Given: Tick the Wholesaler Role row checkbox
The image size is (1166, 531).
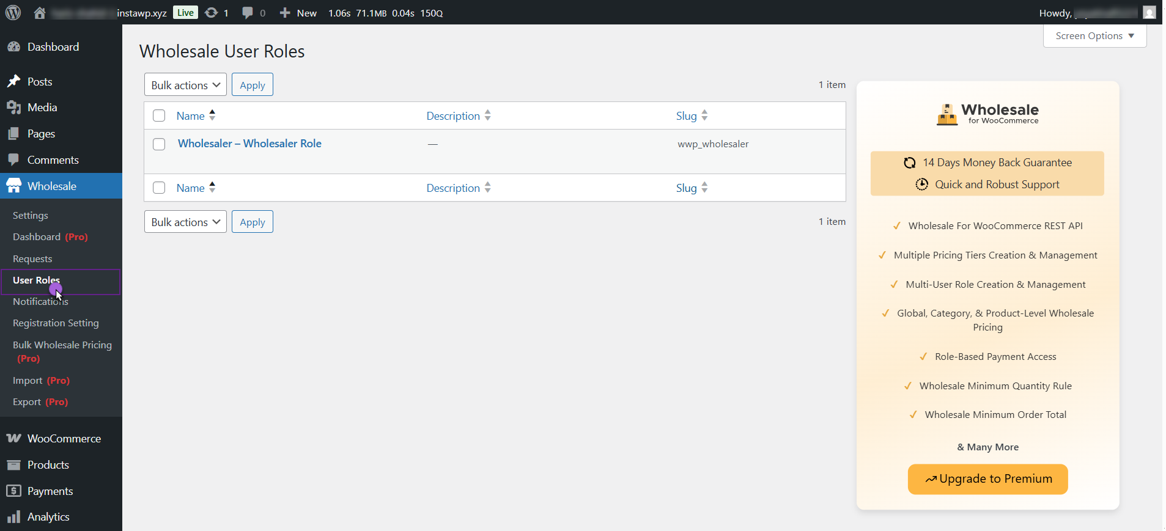Looking at the screenshot, I should [x=159, y=144].
